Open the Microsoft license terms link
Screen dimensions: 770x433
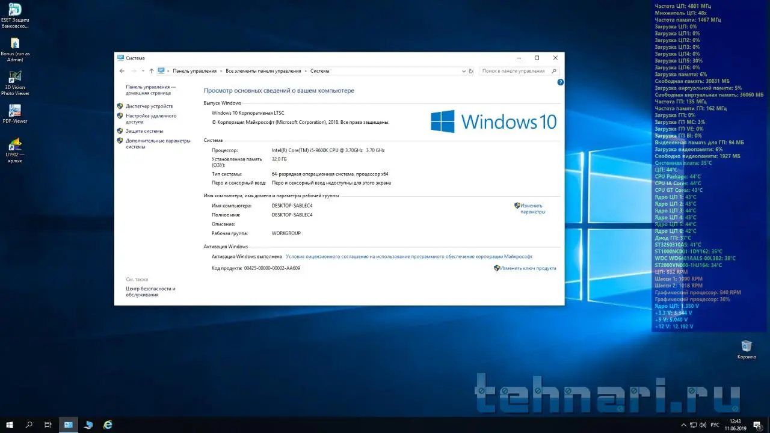(x=409, y=256)
